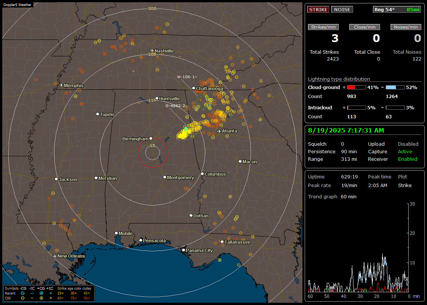Click the green negative intracloud percentage bar
This screenshot has width=427, height=305.
tap(395, 108)
